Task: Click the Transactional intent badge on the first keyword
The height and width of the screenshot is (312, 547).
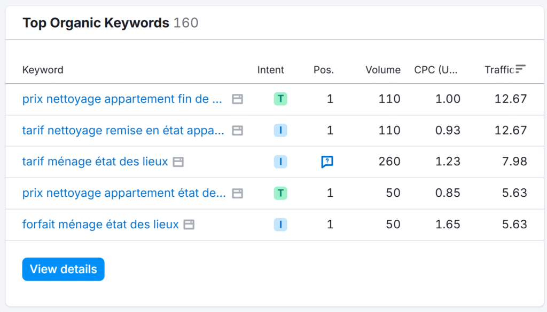Action: pyautogui.click(x=280, y=99)
